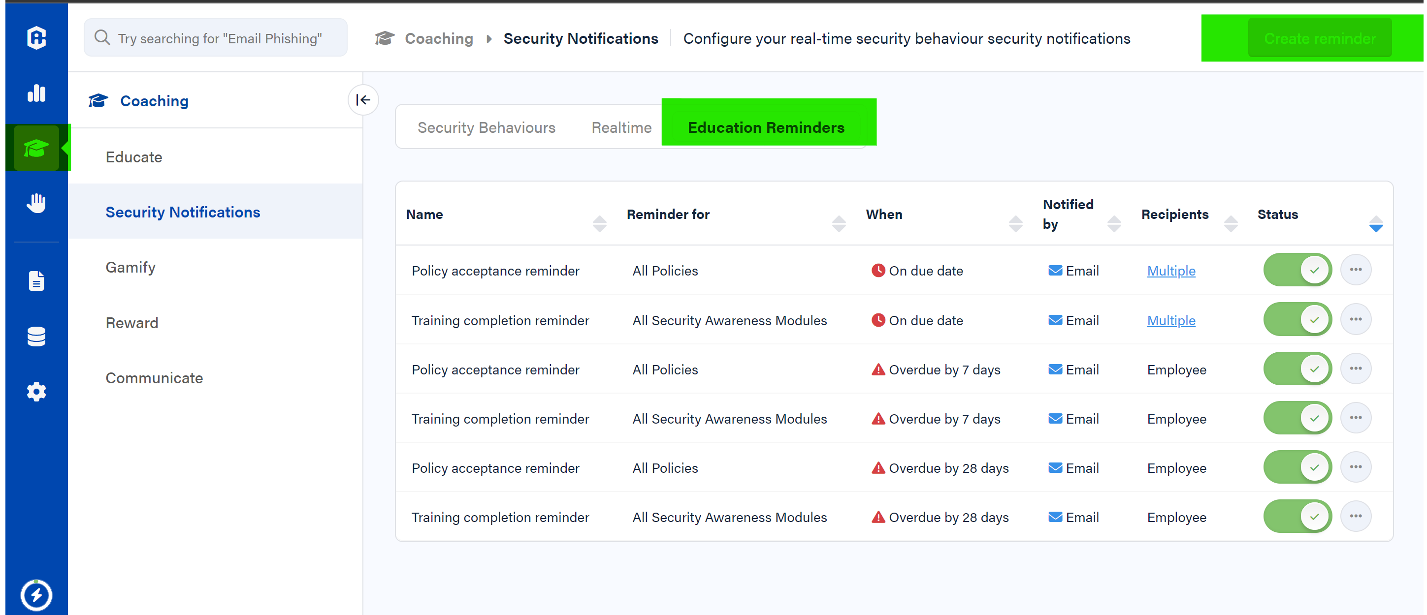Disable the on due date policy reminder toggle
1427x615 pixels.
[1297, 270]
